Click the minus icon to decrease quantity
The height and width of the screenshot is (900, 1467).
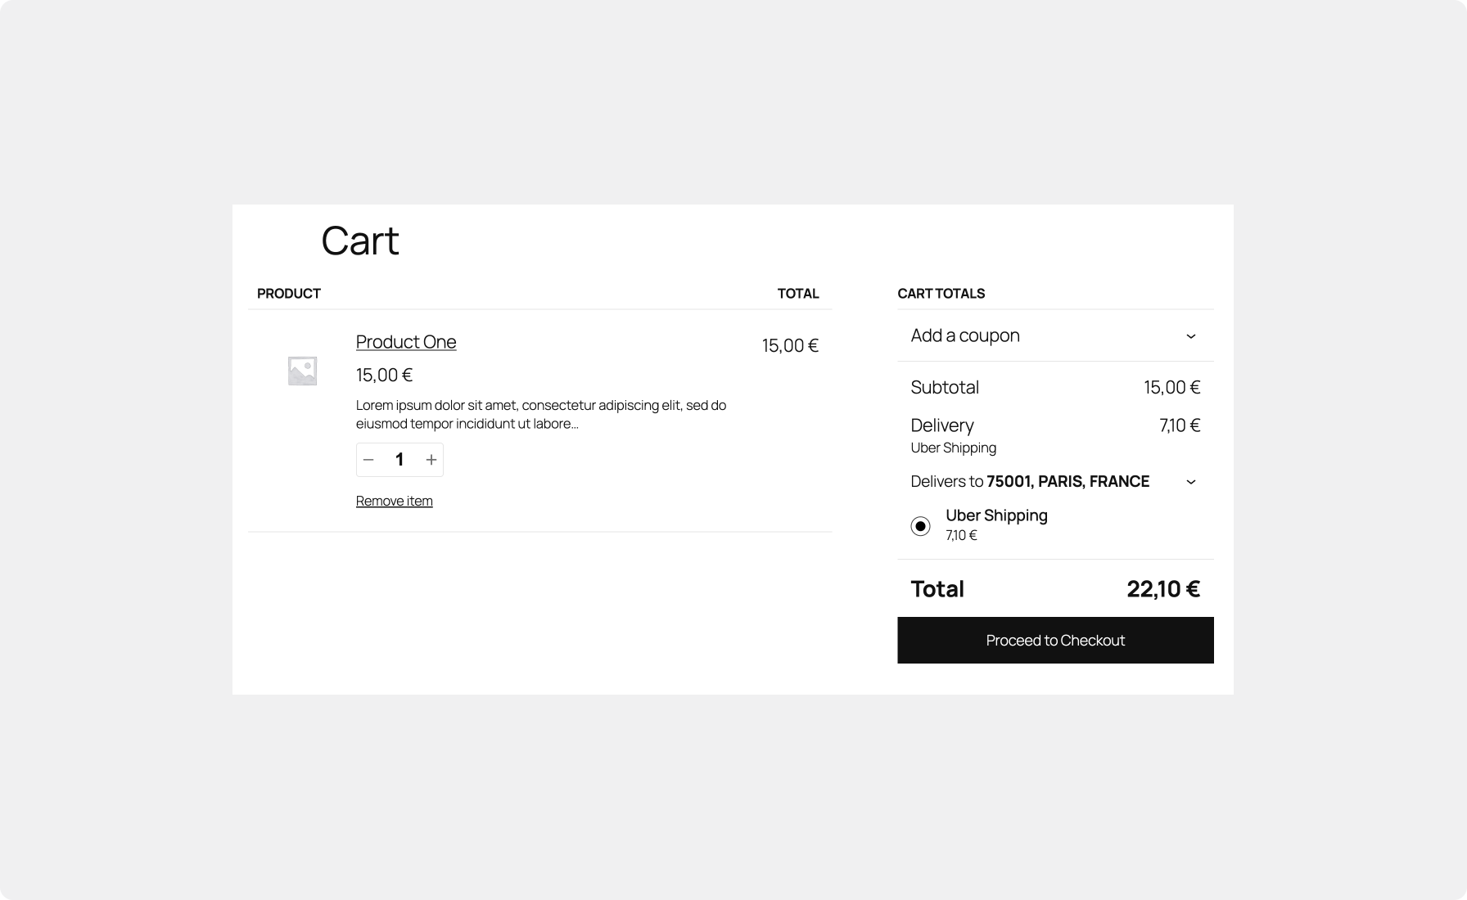coord(368,460)
